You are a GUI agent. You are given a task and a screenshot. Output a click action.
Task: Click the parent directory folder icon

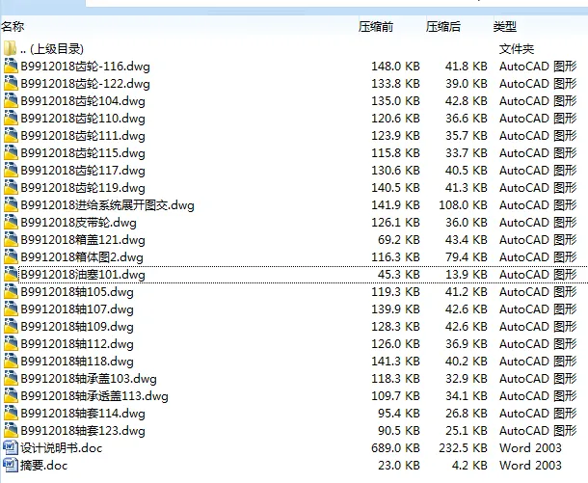pos(11,49)
